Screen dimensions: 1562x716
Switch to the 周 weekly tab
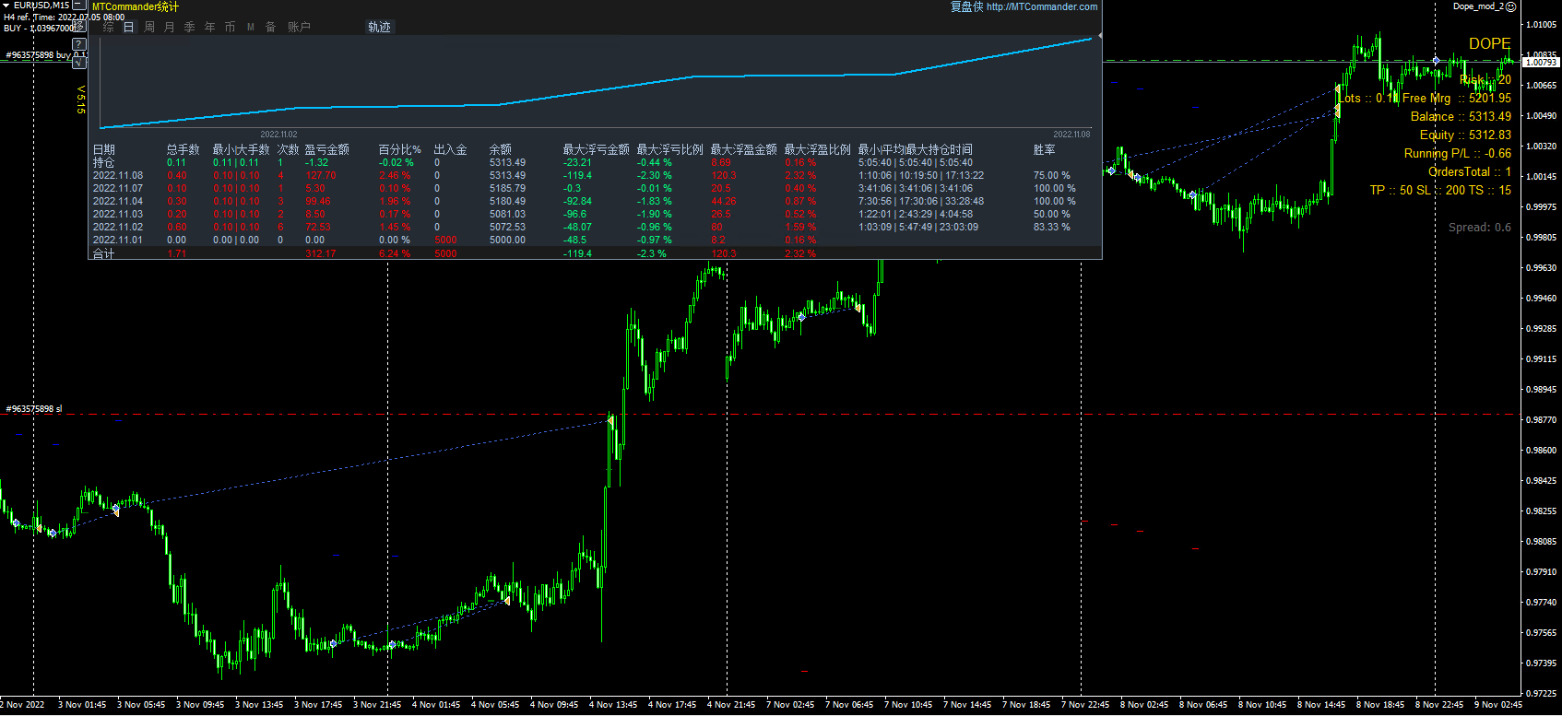pos(149,27)
